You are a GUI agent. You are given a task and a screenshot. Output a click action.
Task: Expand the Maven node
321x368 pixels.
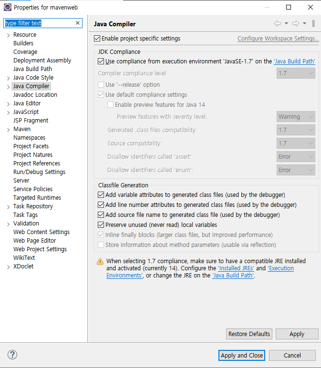8,130
